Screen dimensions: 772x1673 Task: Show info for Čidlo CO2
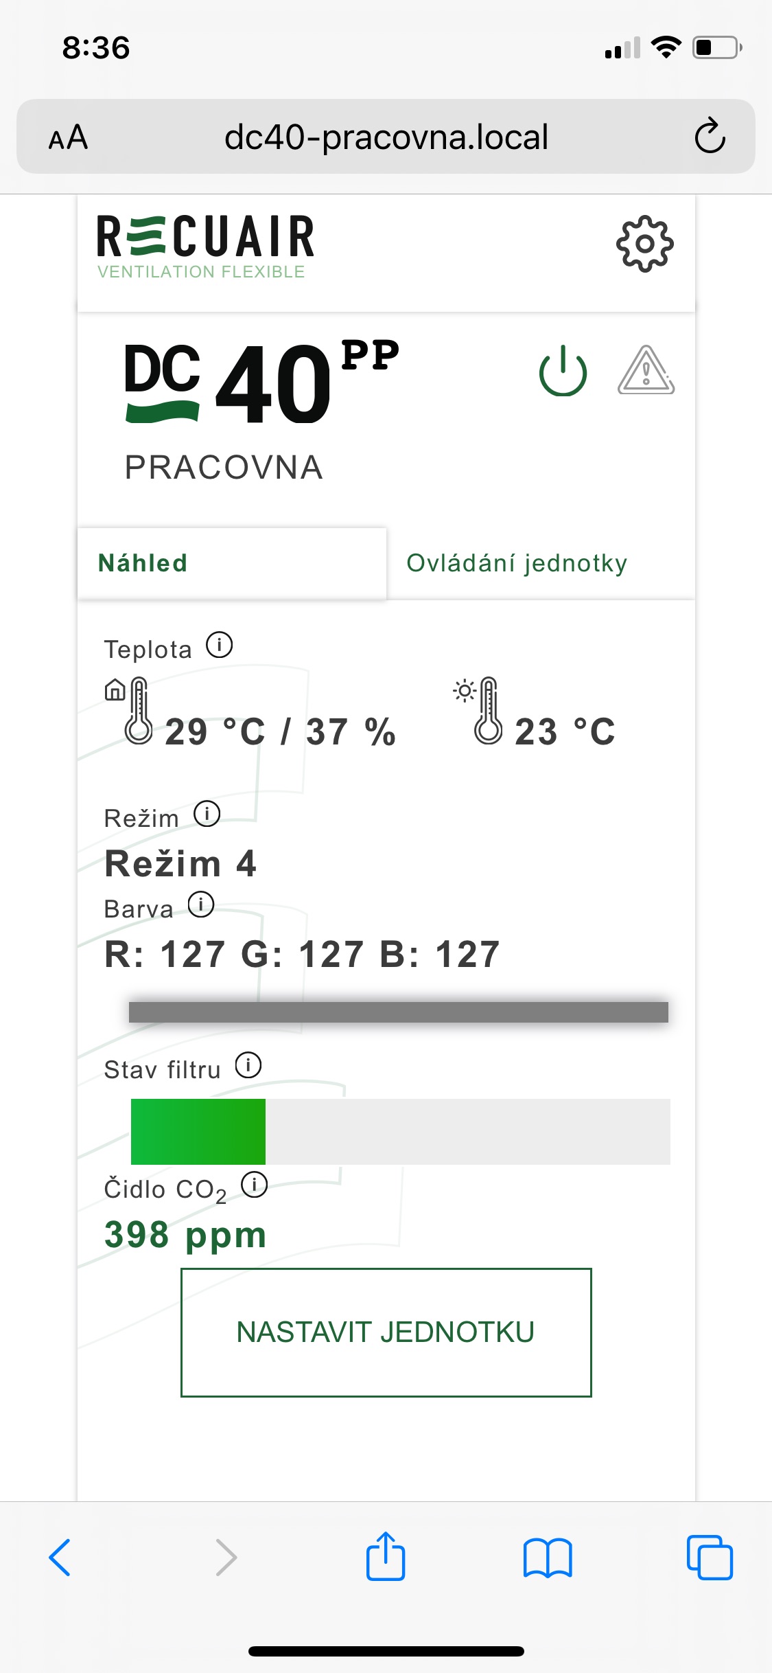coord(255,1185)
